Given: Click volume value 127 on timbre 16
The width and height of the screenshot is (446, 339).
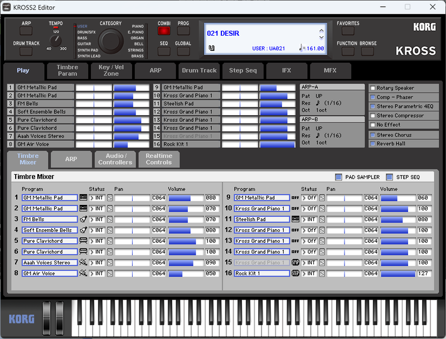Looking at the screenshot, I should point(423,273).
